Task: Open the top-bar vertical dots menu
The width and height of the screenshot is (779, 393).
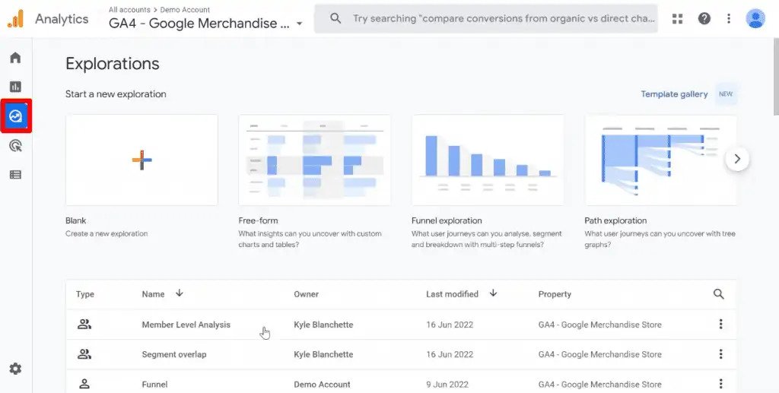Action: click(728, 19)
